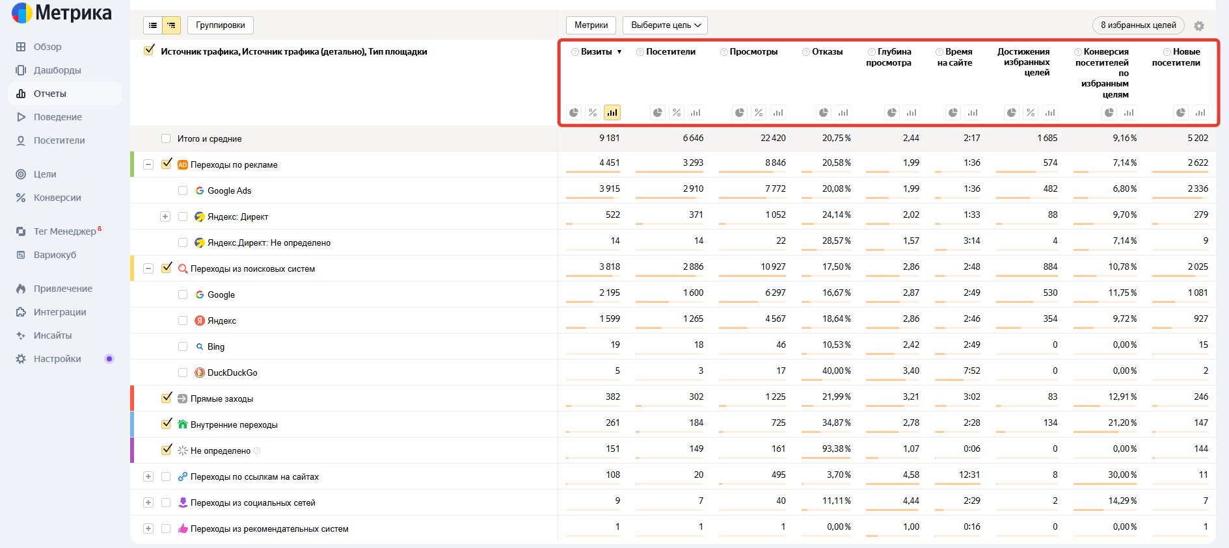Expand Яндекс: Директ row
Viewport: 1229px width, 548px height.
point(165,216)
